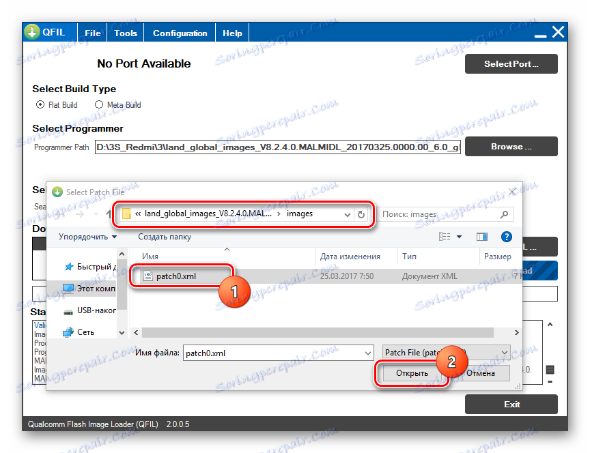Click the Programmer Path input field
This screenshot has height=453, width=590.
pos(278,147)
